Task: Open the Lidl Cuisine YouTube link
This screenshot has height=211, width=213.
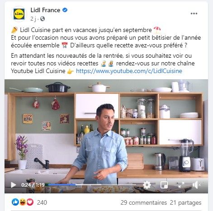Action: click(129, 71)
